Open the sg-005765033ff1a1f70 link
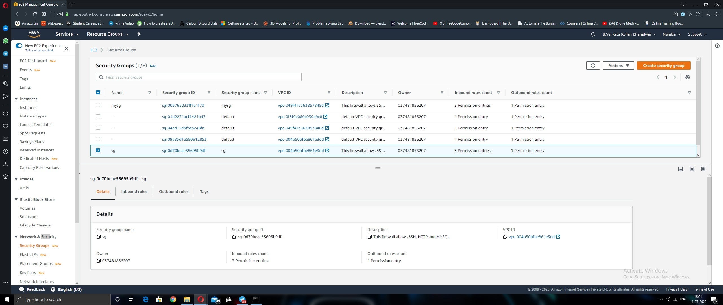 tap(183, 105)
